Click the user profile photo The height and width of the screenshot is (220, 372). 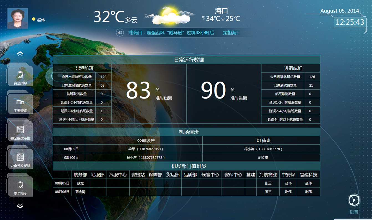pyautogui.click(x=18, y=19)
